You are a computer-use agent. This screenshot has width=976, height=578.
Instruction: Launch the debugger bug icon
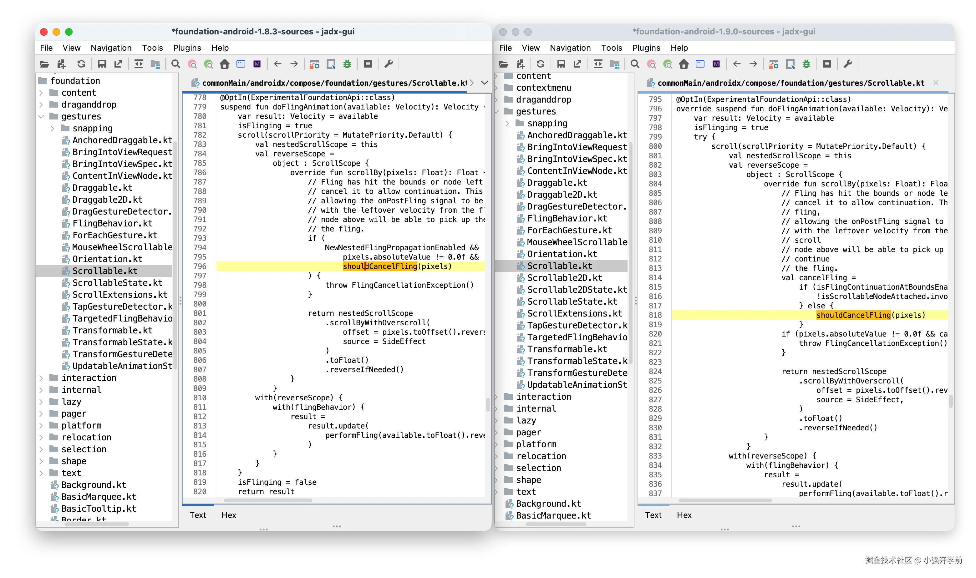coord(347,64)
